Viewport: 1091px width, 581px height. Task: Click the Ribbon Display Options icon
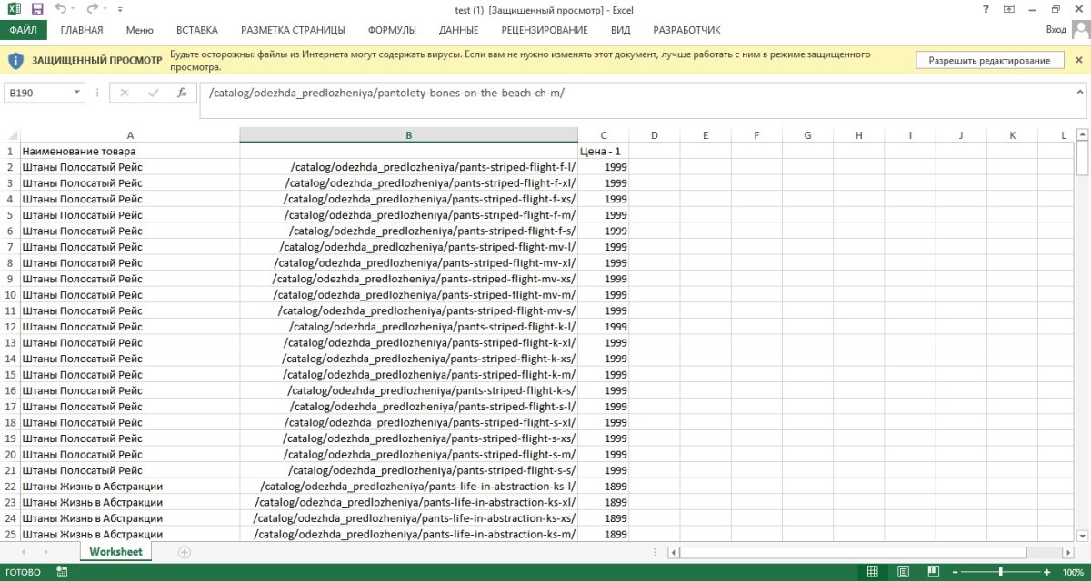tap(1009, 9)
